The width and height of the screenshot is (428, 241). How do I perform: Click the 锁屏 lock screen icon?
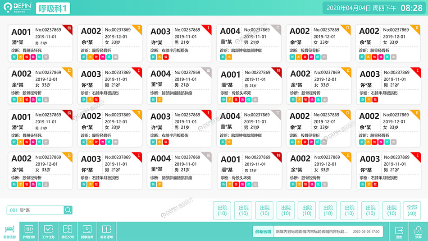[x=418, y=231]
